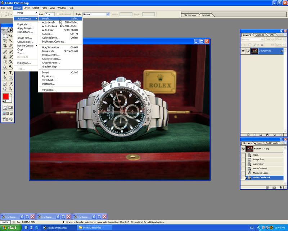The height and width of the screenshot is (231, 288).
Task: Choose Hue/Saturation menu item
Action: tap(60, 47)
